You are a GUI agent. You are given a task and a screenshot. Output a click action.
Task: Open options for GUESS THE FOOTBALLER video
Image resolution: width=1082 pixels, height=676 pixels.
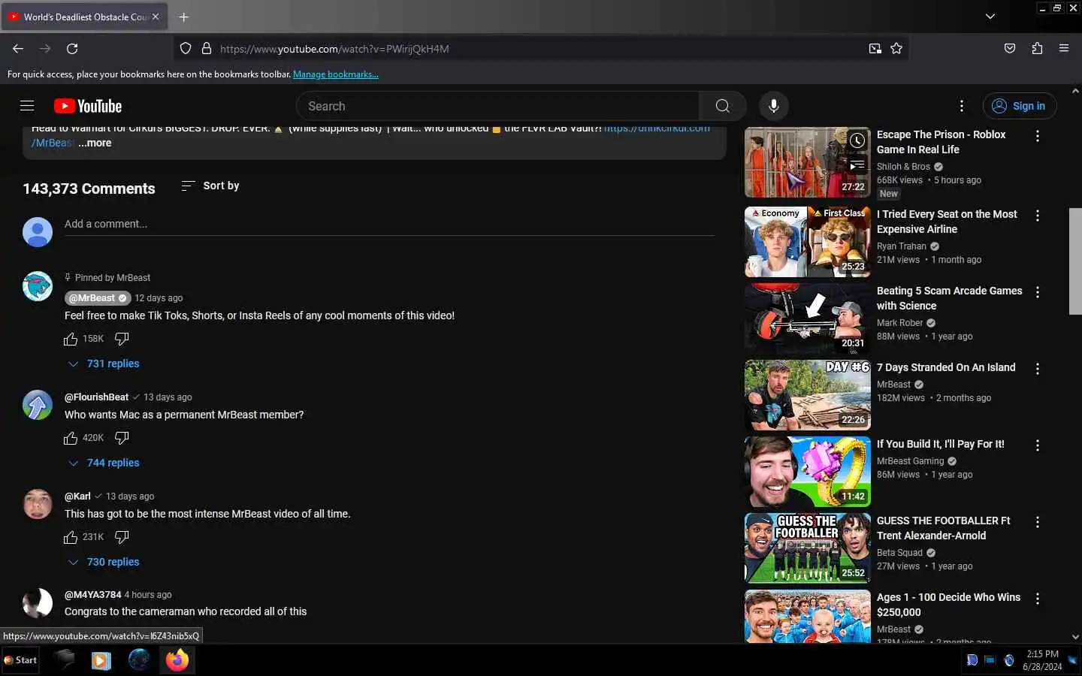pyautogui.click(x=1038, y=522)
